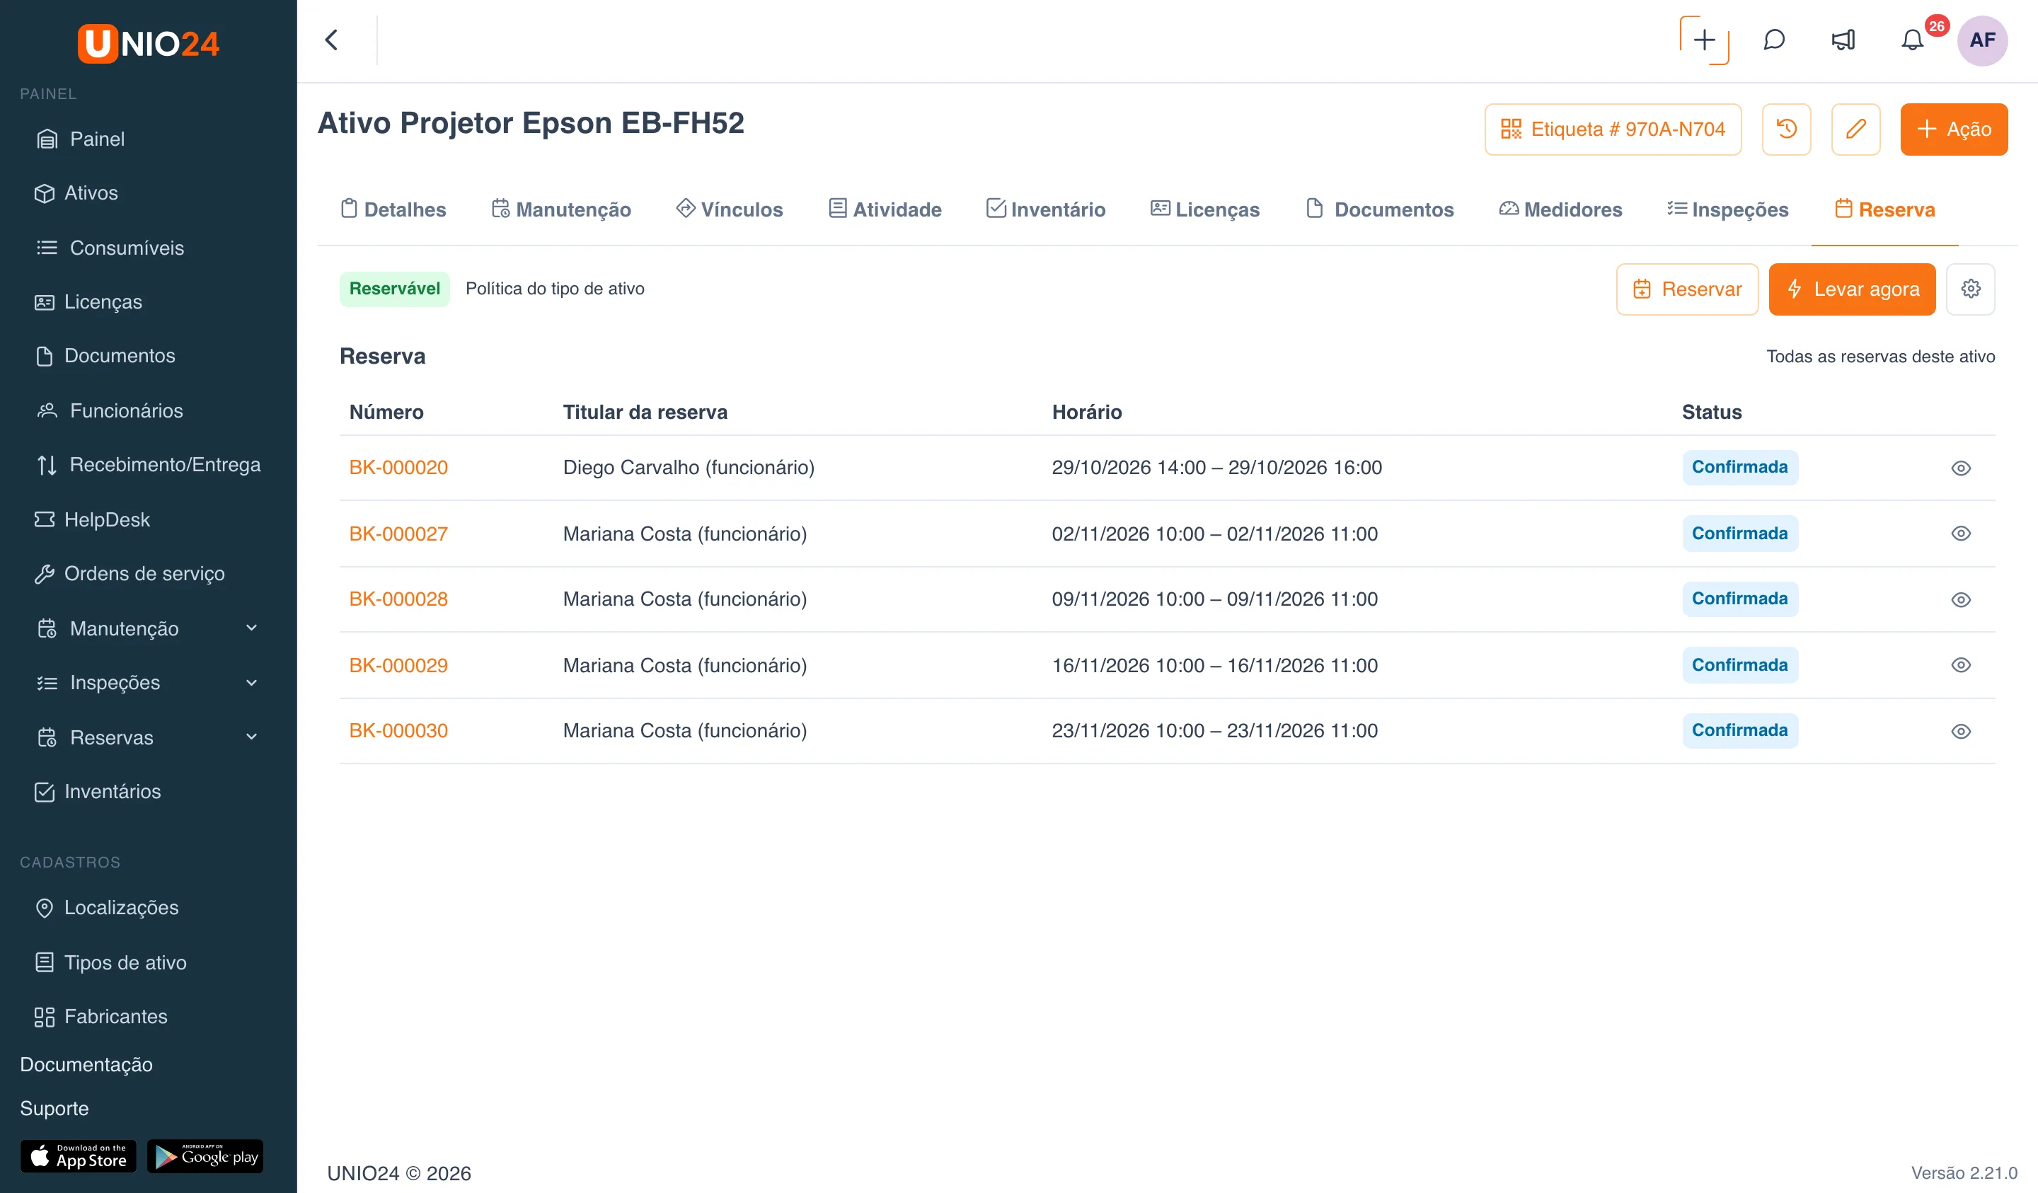Open Ordens de serviço in sidebar
This screenshot has width=2038, height=1193.
point(129,573)
